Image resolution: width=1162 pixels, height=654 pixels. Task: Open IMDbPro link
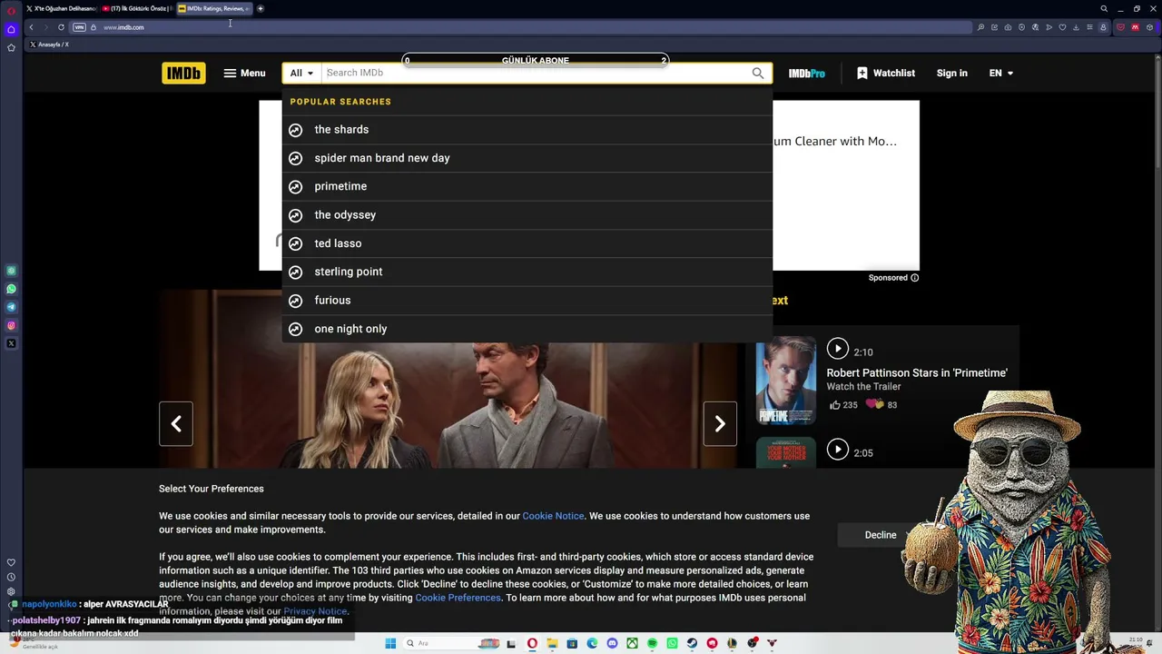pyautogui.click(x=806, y=73)
